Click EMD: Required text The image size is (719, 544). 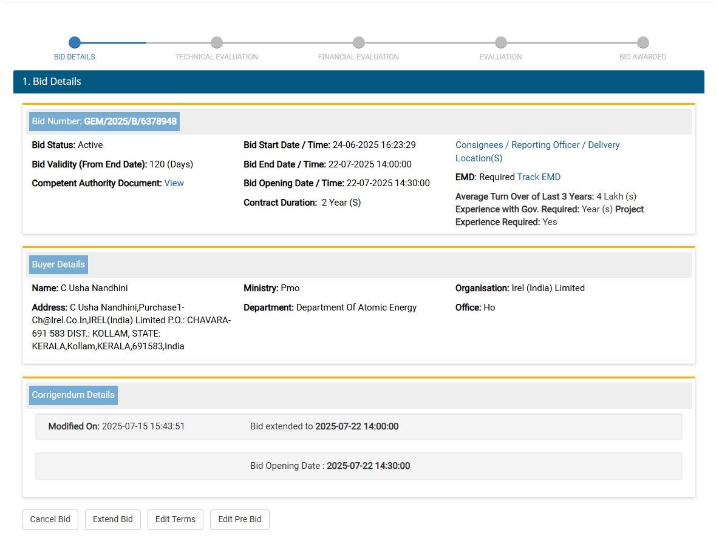485,177
